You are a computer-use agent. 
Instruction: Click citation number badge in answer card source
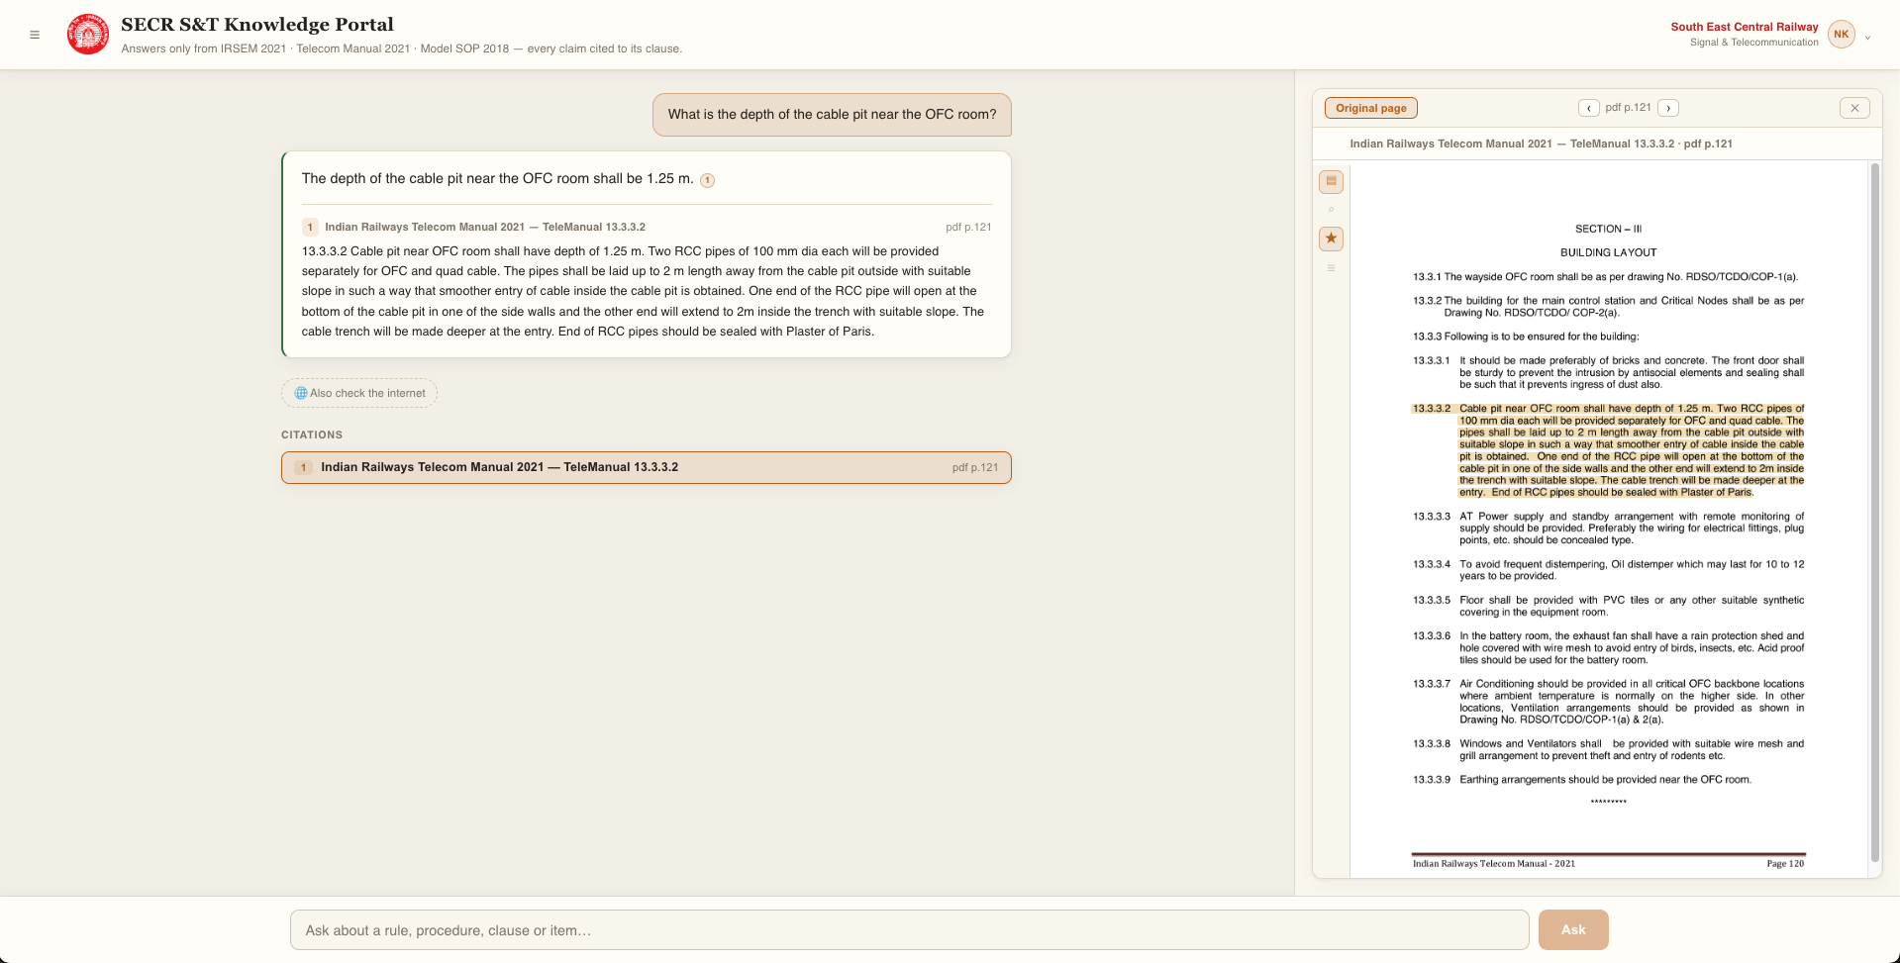(x=310, y=227)
